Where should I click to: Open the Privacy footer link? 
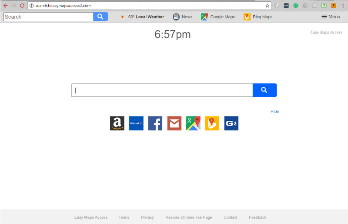tap(147, 217)
